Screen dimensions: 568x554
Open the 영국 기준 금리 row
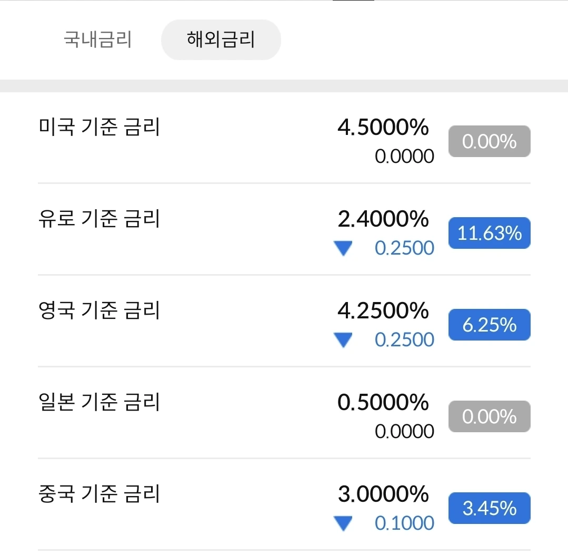(99, 310)
